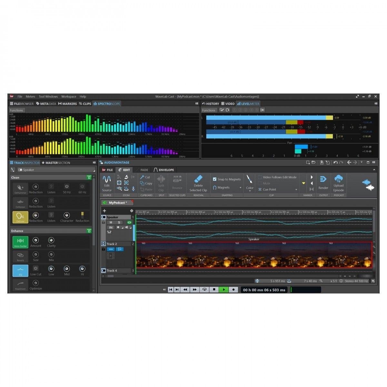This screenshot has height=387, width=387.
Task: Open the Tool Windows menu
Action: click(48, 96)
